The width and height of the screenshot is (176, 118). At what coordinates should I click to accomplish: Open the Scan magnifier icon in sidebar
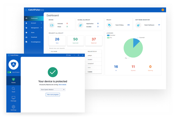tap(13, 89)
